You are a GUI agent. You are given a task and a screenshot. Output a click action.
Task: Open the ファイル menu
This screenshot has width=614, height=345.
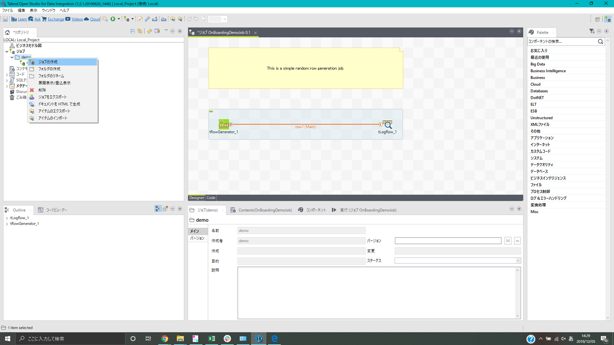8,10
